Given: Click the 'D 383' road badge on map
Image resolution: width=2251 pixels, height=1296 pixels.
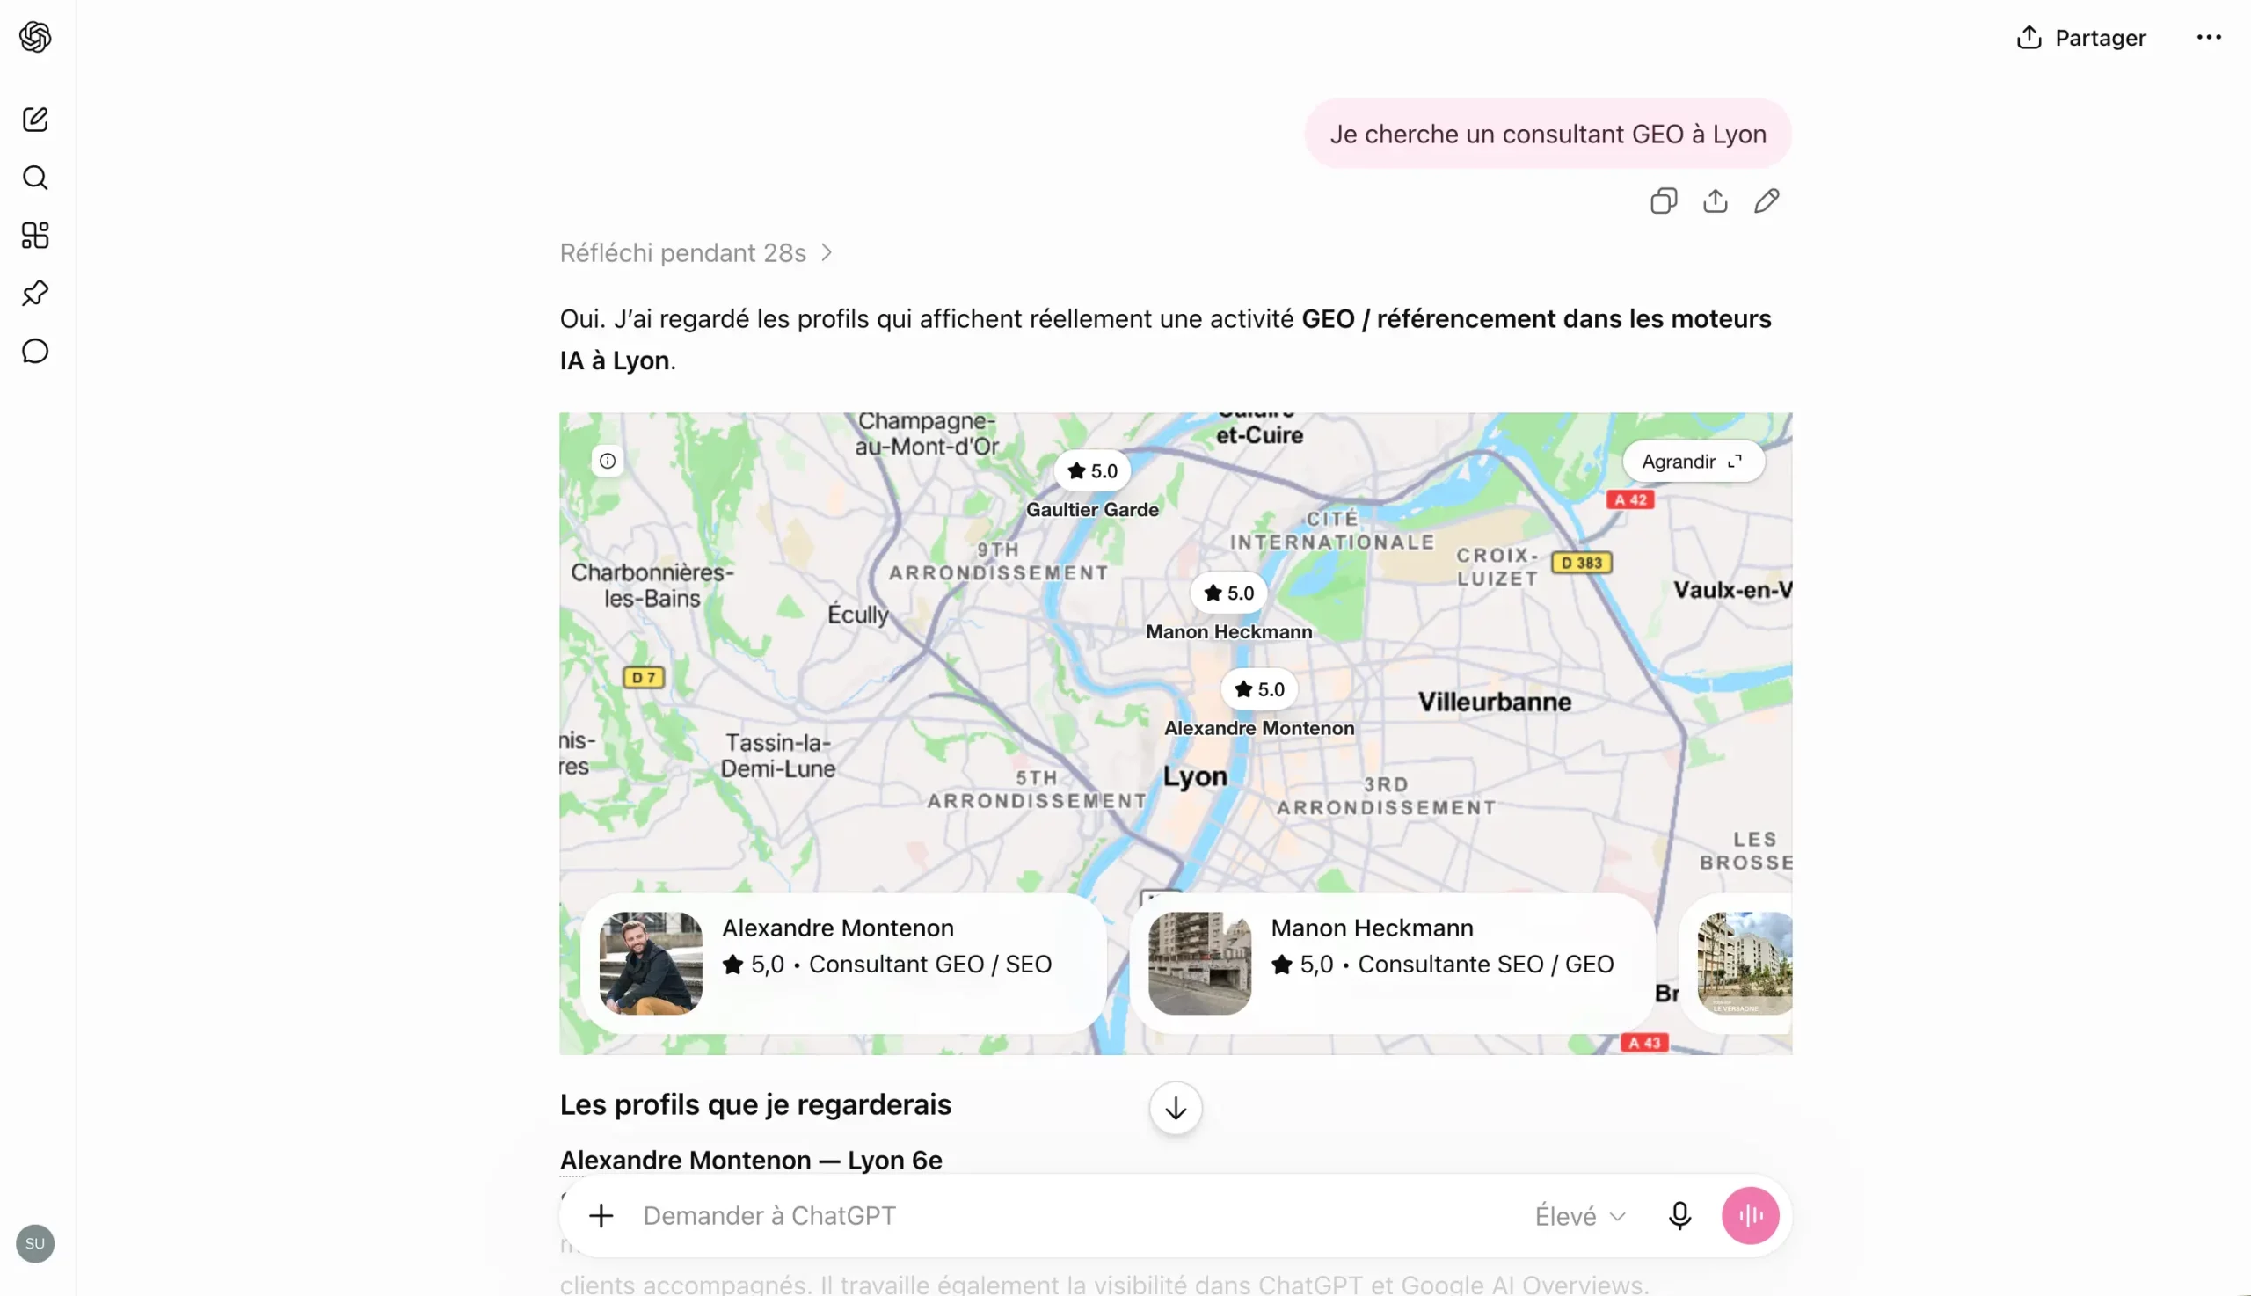Looking at the screenshot, I should [1581, 563].
